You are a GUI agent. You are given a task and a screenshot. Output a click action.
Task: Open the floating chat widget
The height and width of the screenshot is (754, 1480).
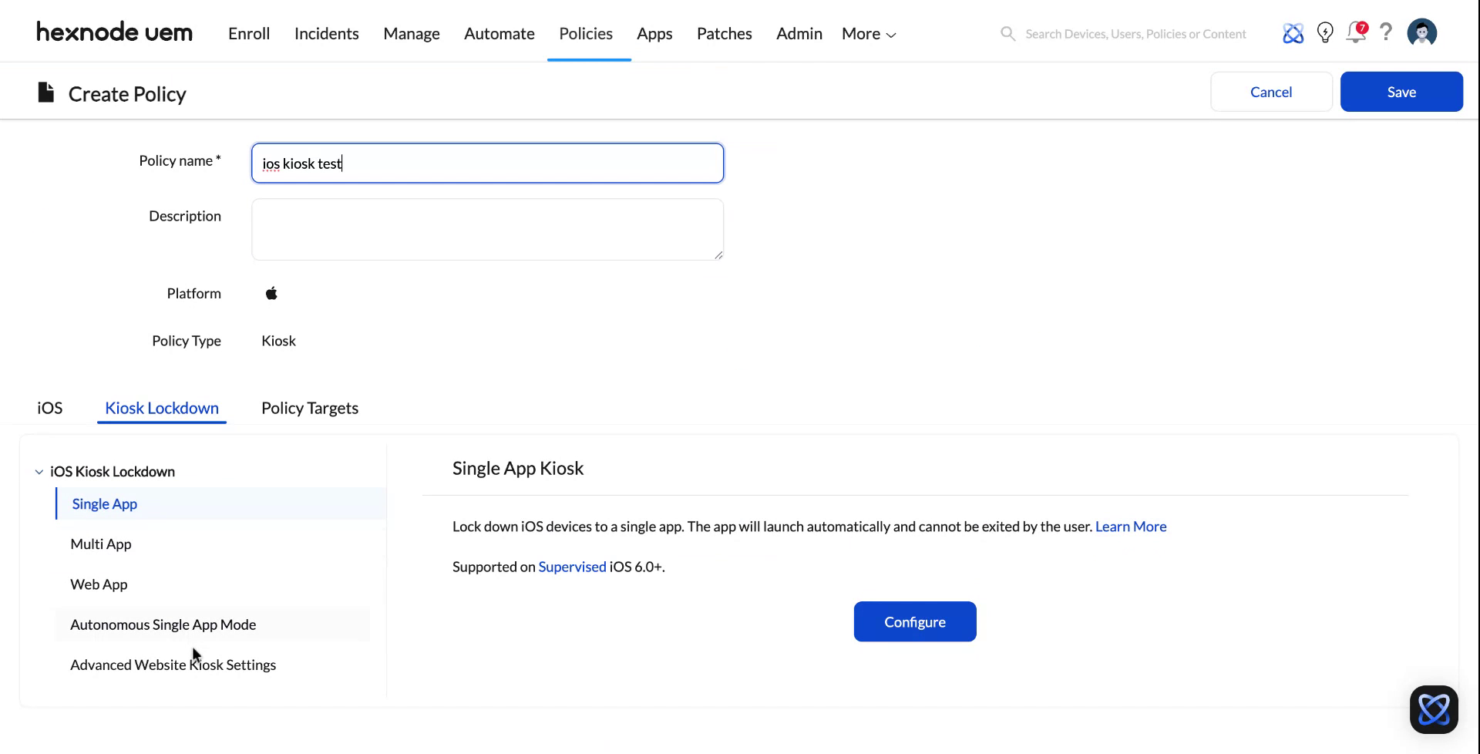1435,709
